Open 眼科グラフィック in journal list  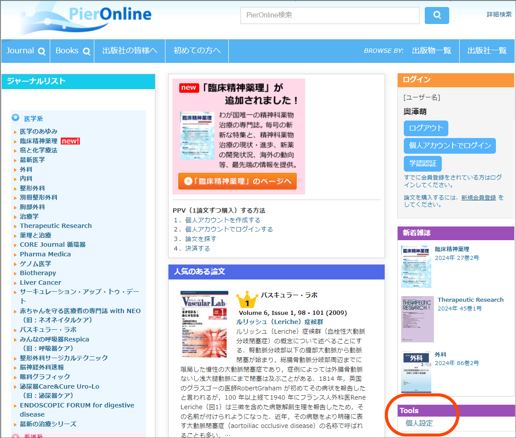[45, 377]
